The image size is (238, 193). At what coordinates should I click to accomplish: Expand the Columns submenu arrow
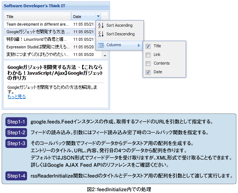[x=139, y=45]
